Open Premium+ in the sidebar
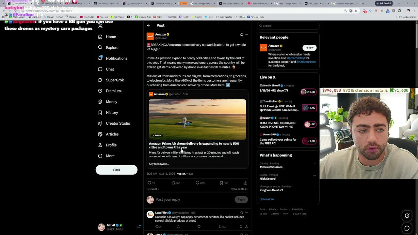418x235 pixels. 110,91
